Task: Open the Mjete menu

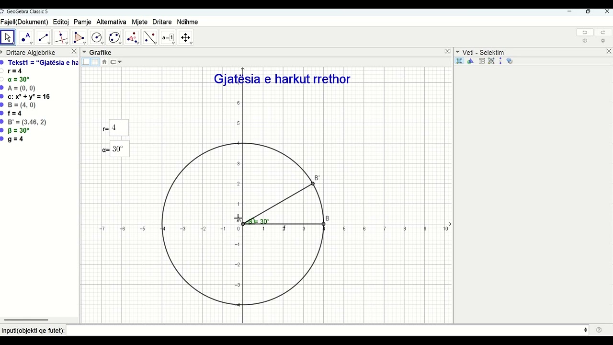Action: [x=139, y=22]
